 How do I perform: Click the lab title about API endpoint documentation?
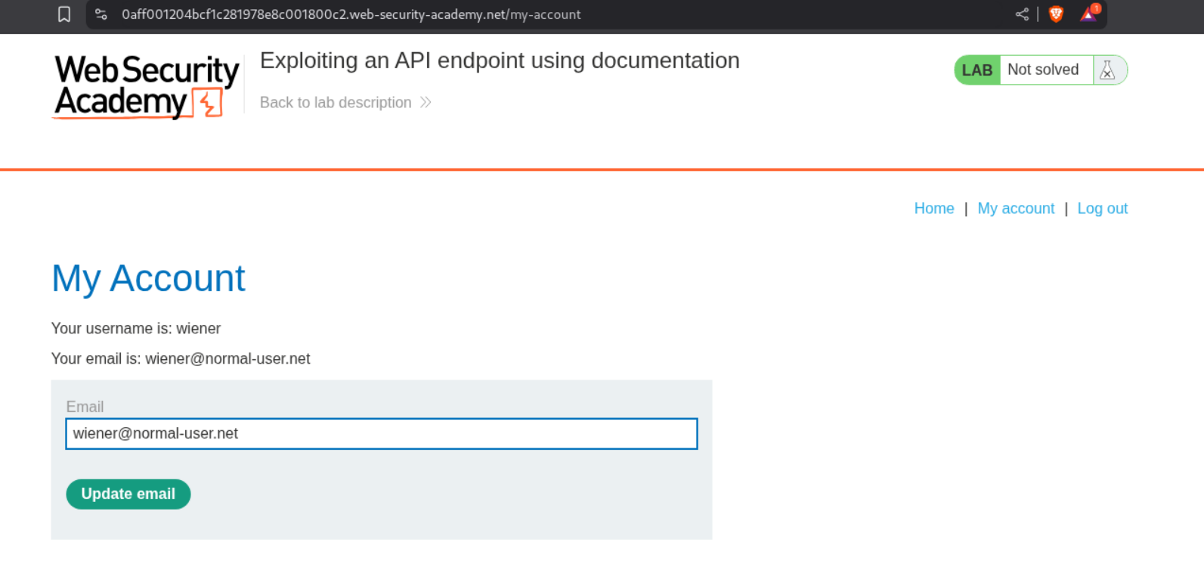pyautogui.click(x=499, y=60)
